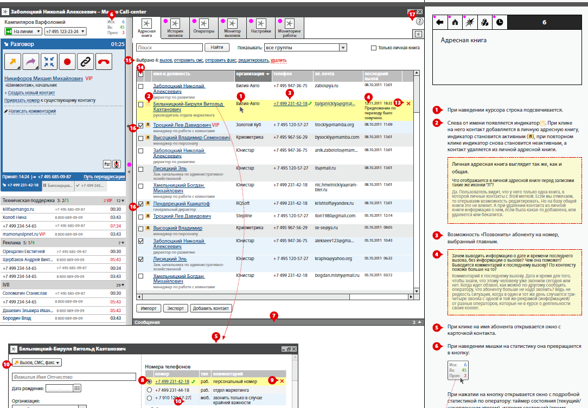Click the Фамилия Имя Отчество field

[x=74, y=377]
